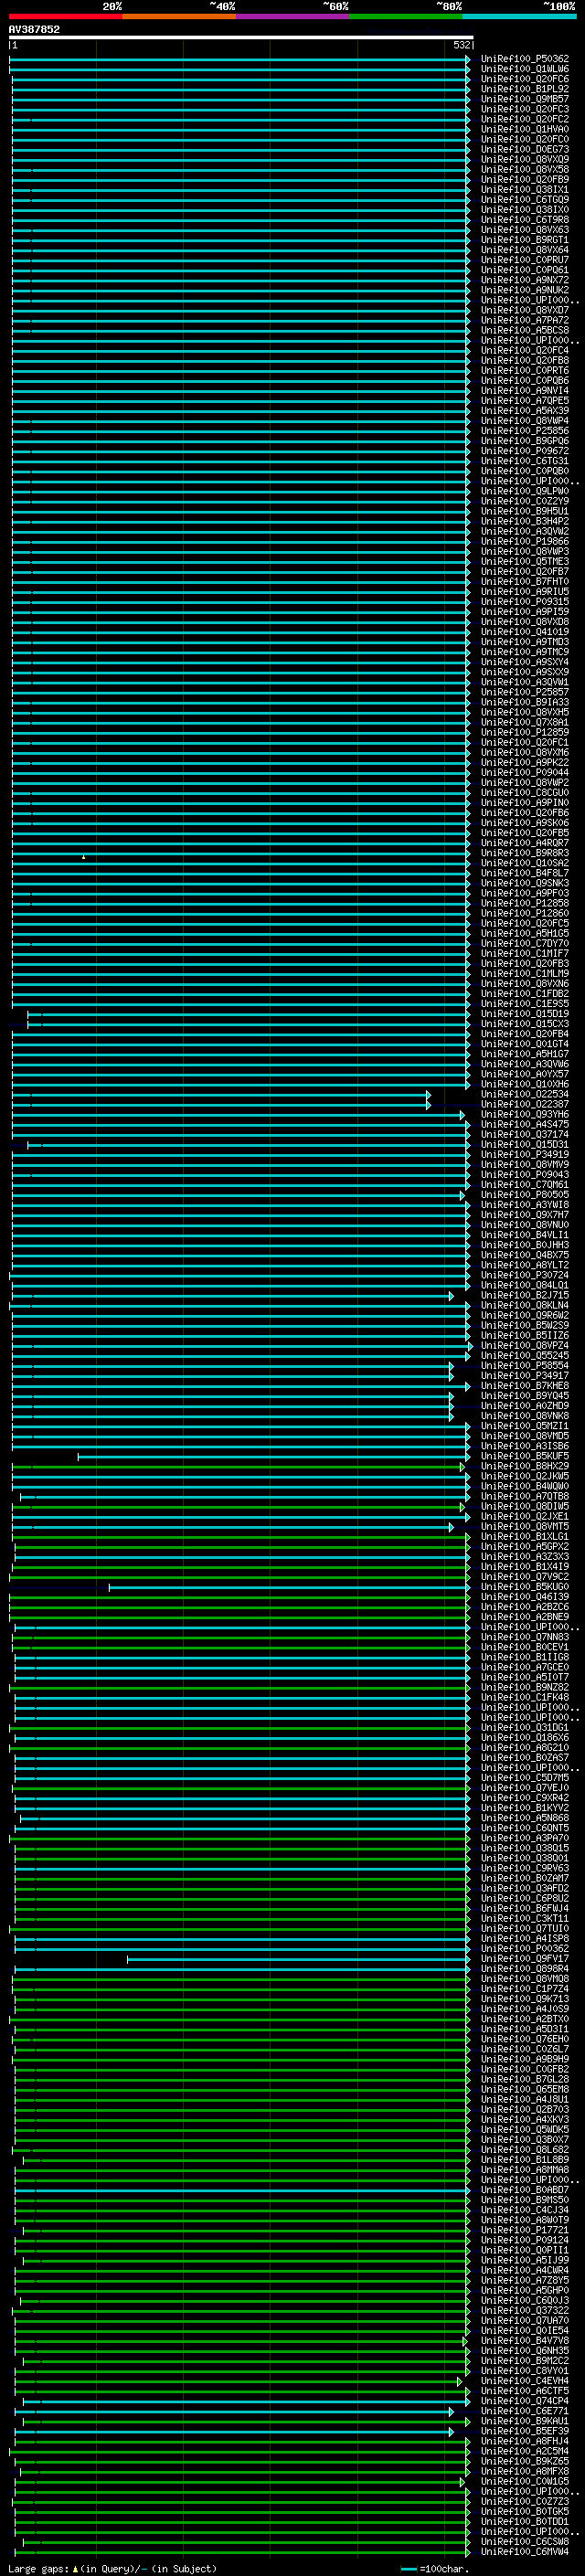Select hit label UniRef100_Q37322

[x=525, y=2311]
